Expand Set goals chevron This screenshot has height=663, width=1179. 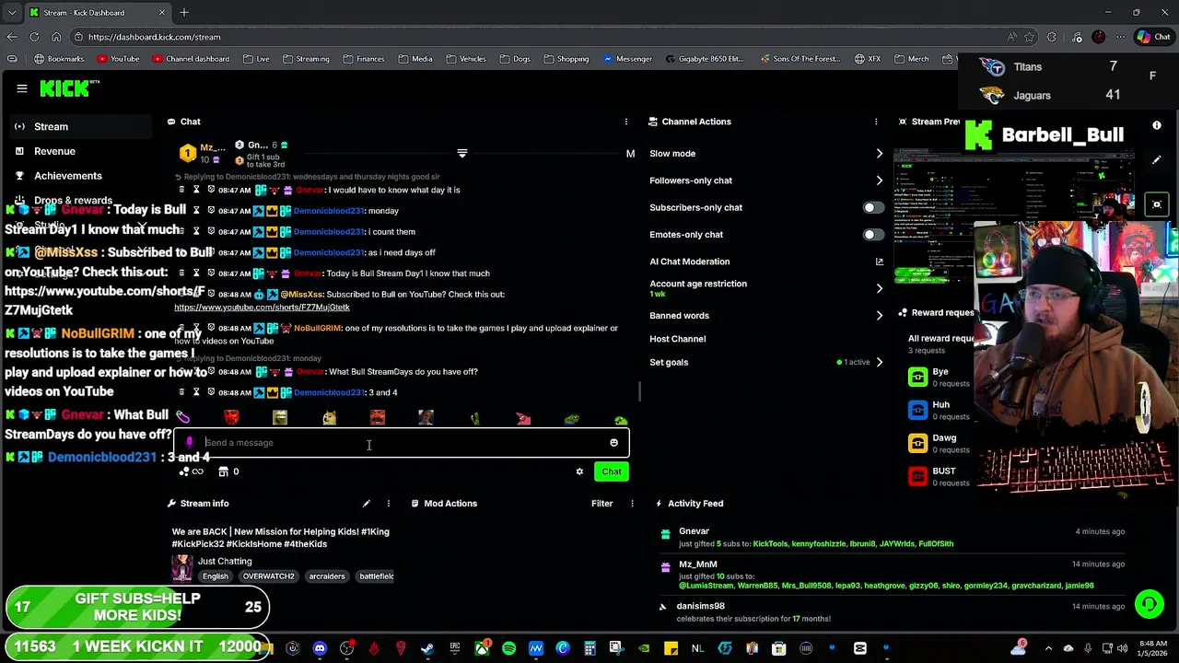click(879, 362)
